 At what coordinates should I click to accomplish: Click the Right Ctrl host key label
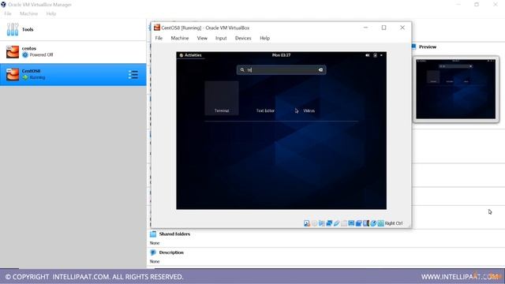[394, 223]
